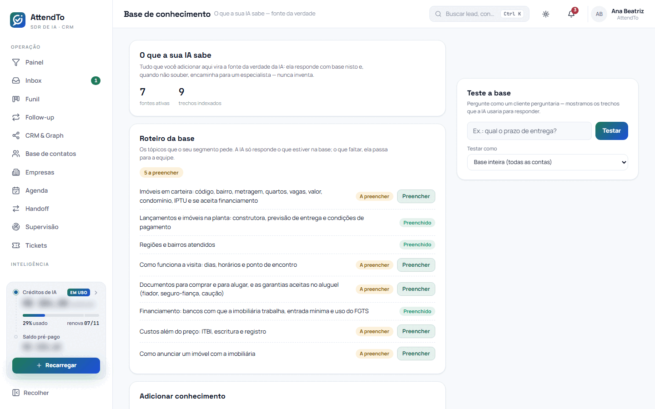
Task: Click the AttendTo logo icon
Action: pos(18,20)
